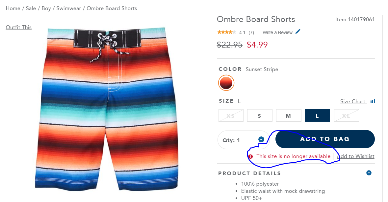Click the red error alert icon
388x202 pixels.
(x=251, y=156)
